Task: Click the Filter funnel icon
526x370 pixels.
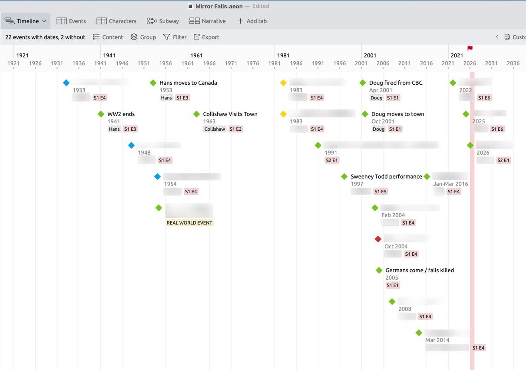Action: coord(166,37)
